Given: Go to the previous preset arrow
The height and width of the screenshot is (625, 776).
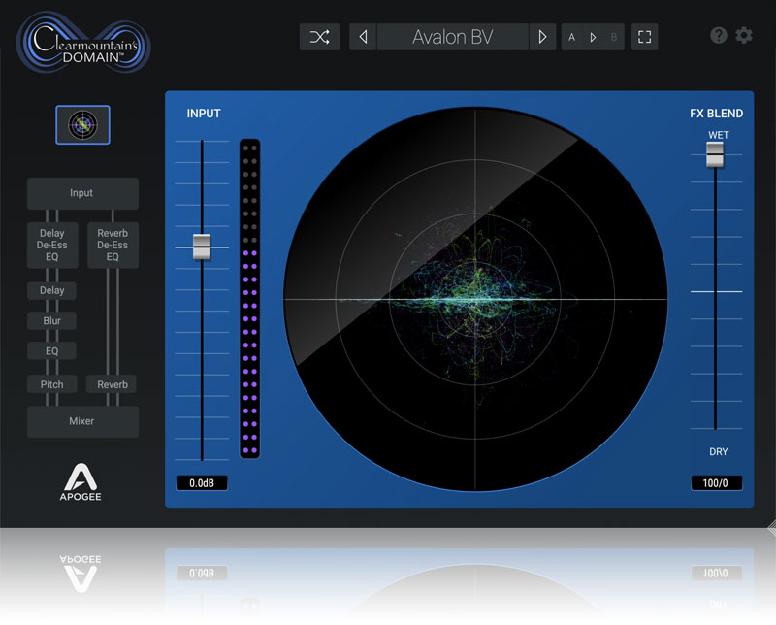Looking at the screenshot, I should click(x=363, y=37).
